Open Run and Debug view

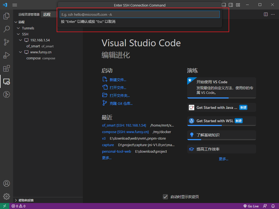click(7, 55)
